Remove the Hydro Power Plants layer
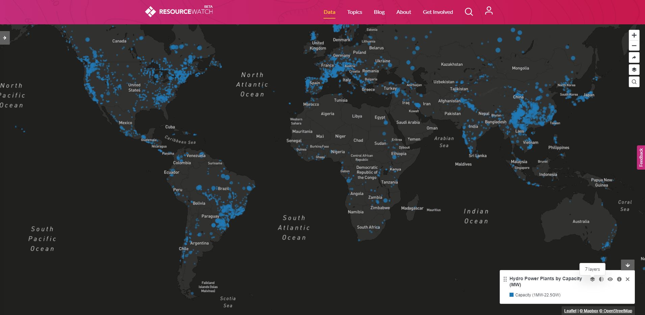Image resolution: width=645 pixels, height=315 pixels. pos(627,279)
